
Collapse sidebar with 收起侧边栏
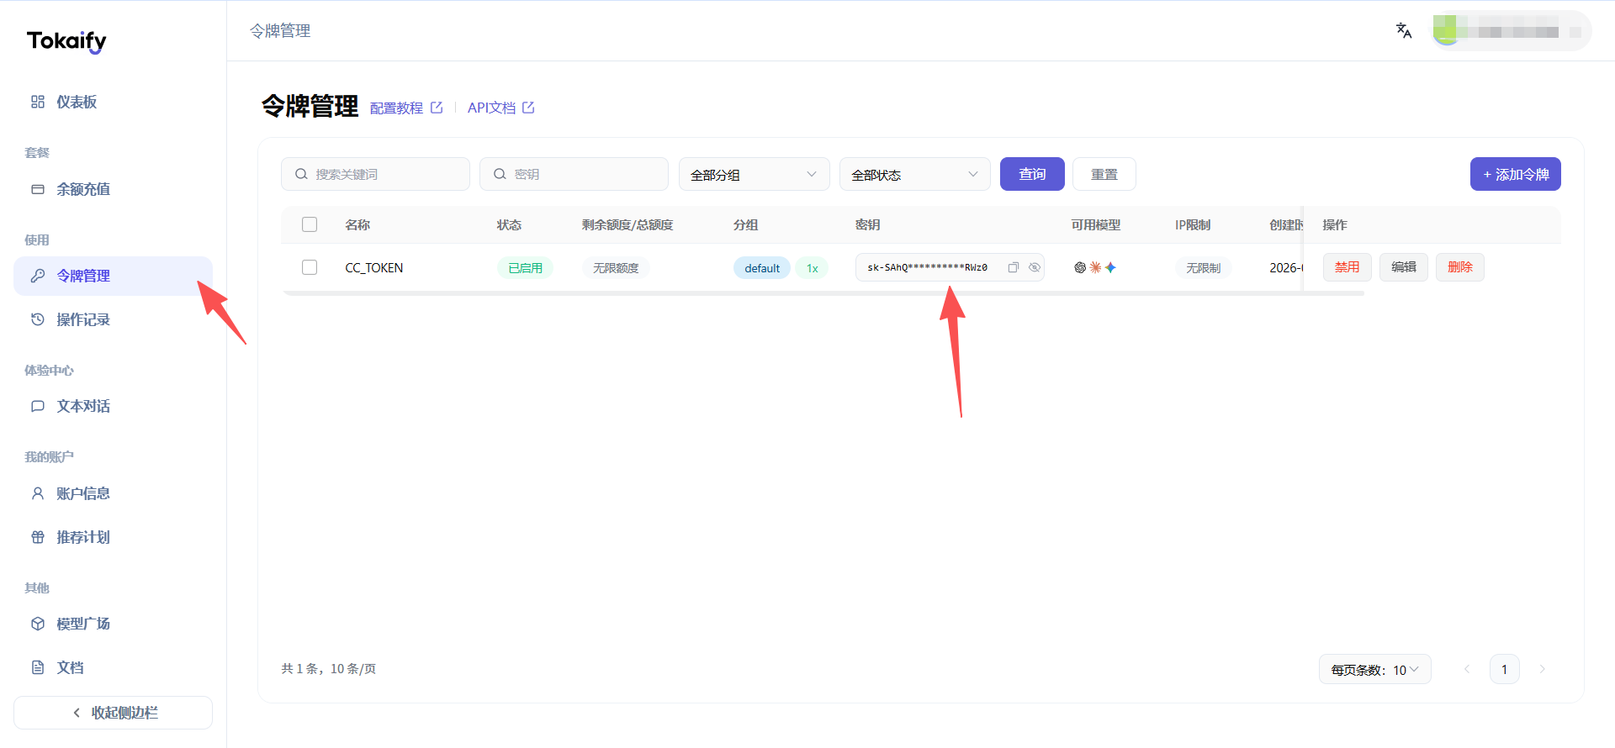point(114,713)
